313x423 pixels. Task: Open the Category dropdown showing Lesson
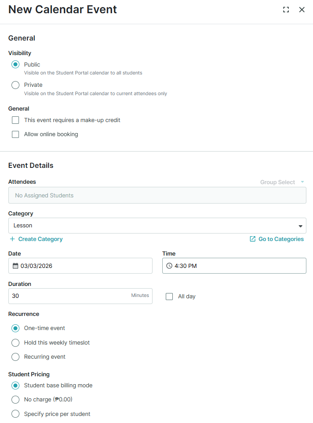click(x=157, y=225)
